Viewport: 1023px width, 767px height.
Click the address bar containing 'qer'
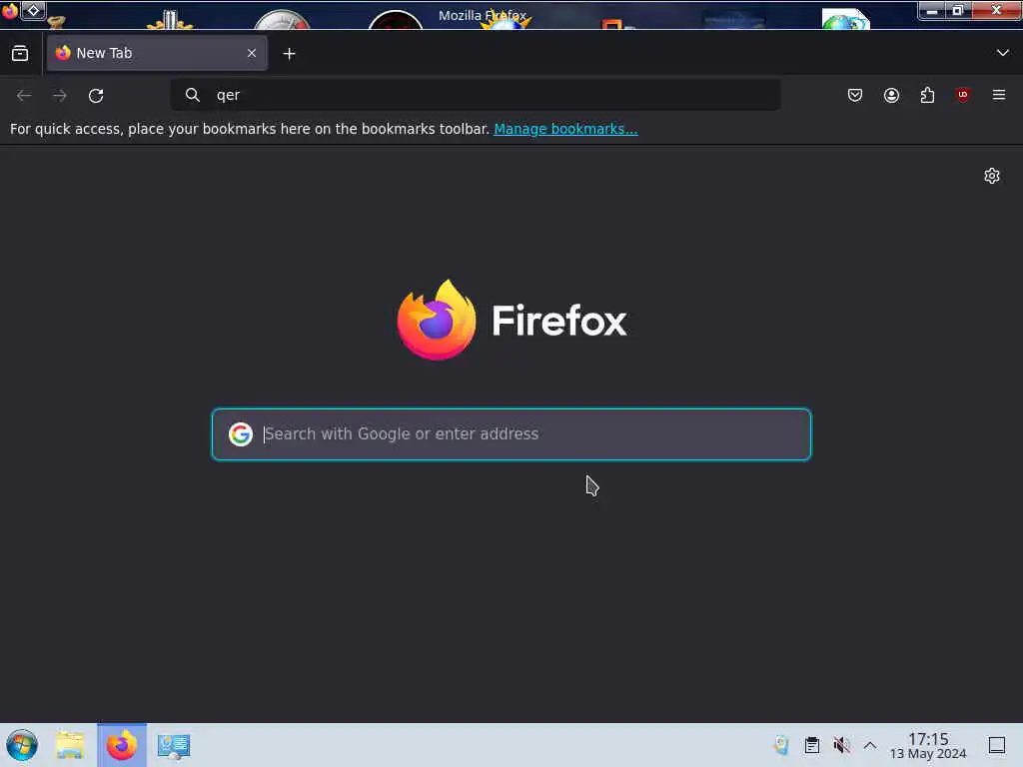point(475,95)
